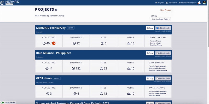
Task: Click the submitted checkmark icon for GFCR demo
Action: tap(75, 94)
